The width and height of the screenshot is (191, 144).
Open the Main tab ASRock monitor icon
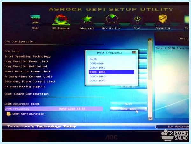click(x=35, y=19)
